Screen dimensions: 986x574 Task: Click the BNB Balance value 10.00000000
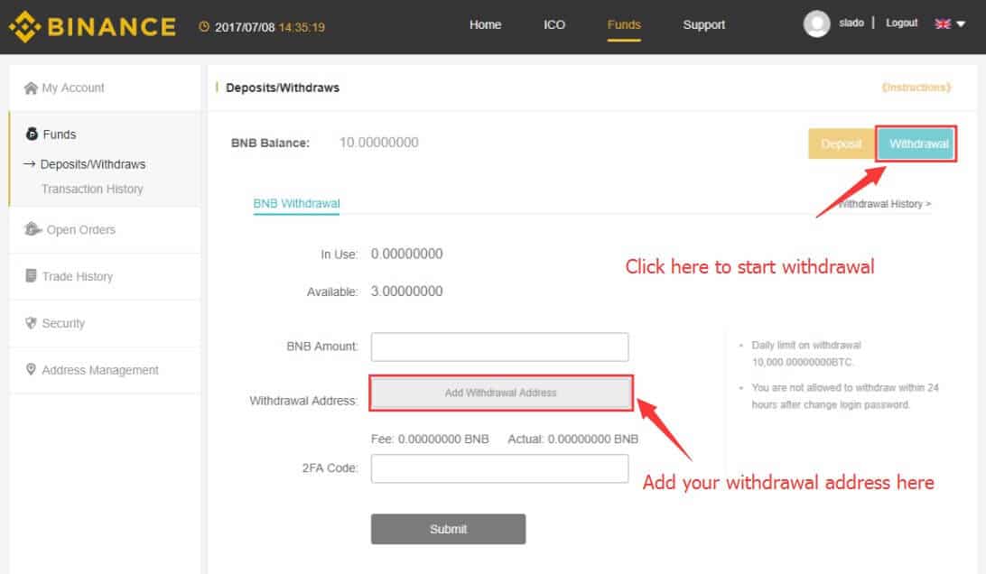click(378, 143)
